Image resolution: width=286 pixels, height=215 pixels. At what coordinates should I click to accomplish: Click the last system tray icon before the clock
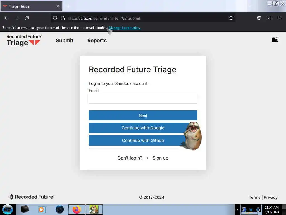point(258,209)
